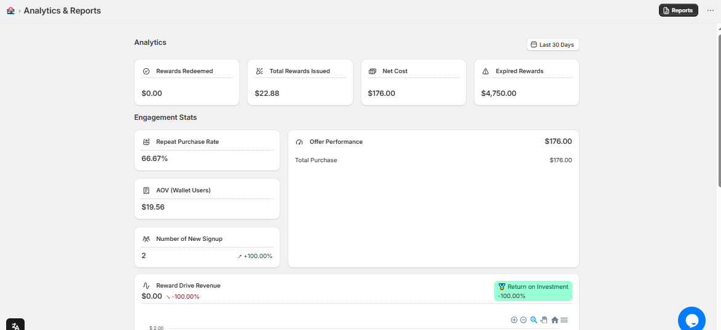
Task: Click the chart zoom out minus icon
Action: click(x=524, y=320)
